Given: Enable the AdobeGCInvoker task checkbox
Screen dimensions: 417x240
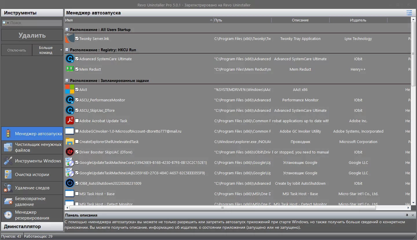Looking at the screenshot, I should 77,131.
